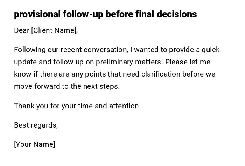The height and width of the screenshot is (166, 245).
Task: Click the "[Client Name]" placeholder
Action: click(x=54, y=30)
